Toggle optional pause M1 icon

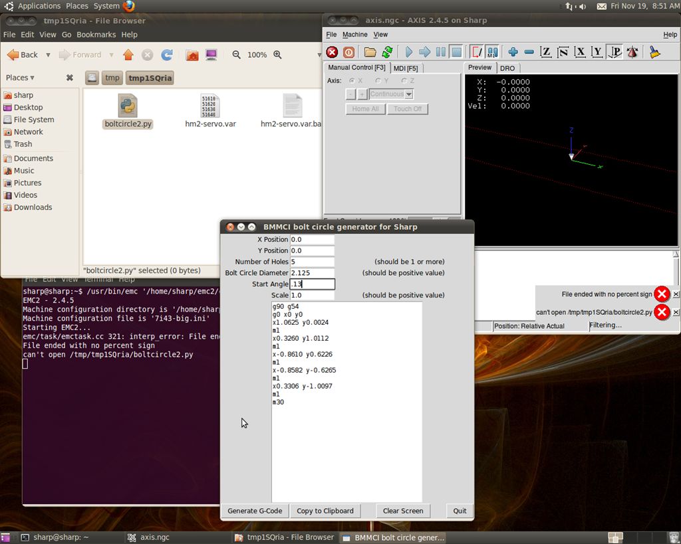pyautogui.click(x=492, y=52)
